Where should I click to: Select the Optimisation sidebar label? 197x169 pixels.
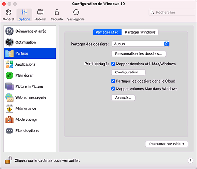point(26,42)
